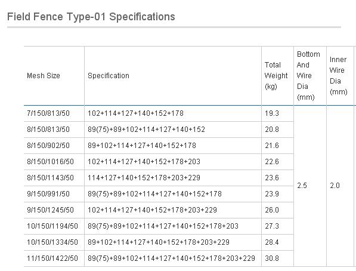Select the Specification column header
Image resolution: width=356 pixels, height=271 pixels.
(x=173, y=76)
